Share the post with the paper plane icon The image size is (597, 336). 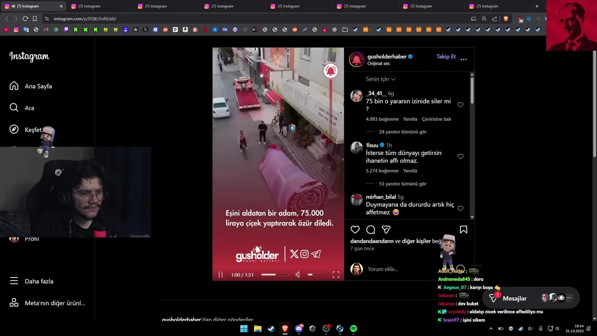pyautogui.click(x=386, y=230)
